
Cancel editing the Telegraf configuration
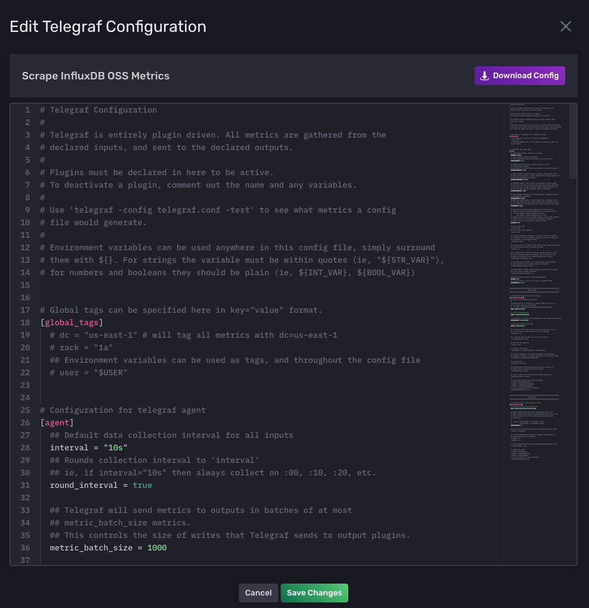[258, 593]
